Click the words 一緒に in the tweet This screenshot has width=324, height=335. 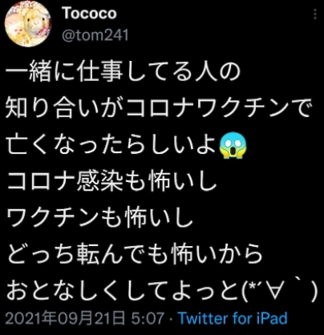[x=40, y=72]
